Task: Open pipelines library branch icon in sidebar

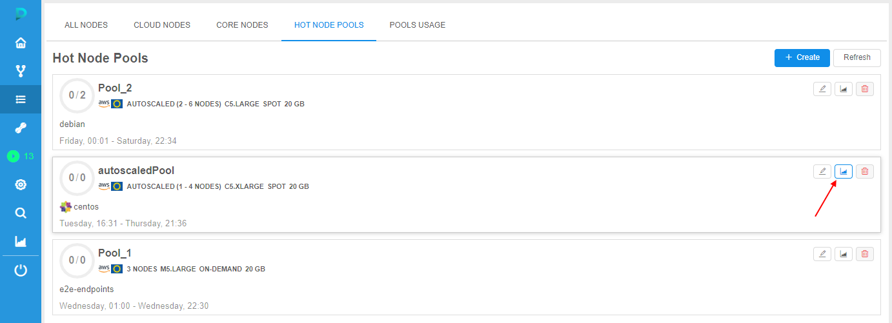Action: pyautogui.click(x=21, y=71)
